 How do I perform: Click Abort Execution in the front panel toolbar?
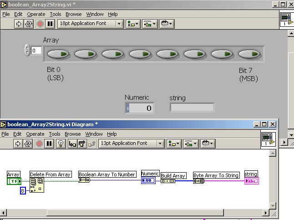coord(40,24)
